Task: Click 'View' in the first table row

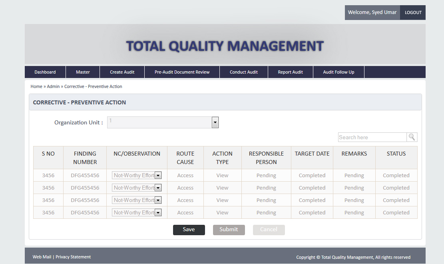Action: point(222,176)
